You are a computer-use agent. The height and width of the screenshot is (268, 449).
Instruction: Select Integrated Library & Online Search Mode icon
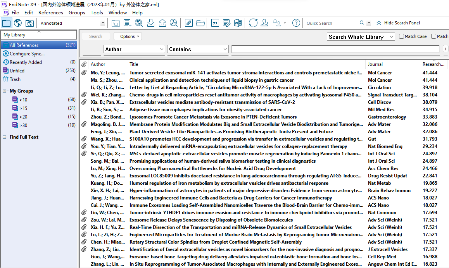(29, 23)
